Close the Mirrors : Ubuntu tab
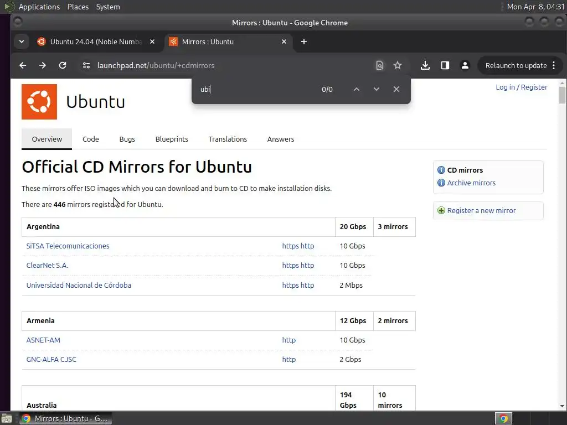 click(x=284, y=42)
